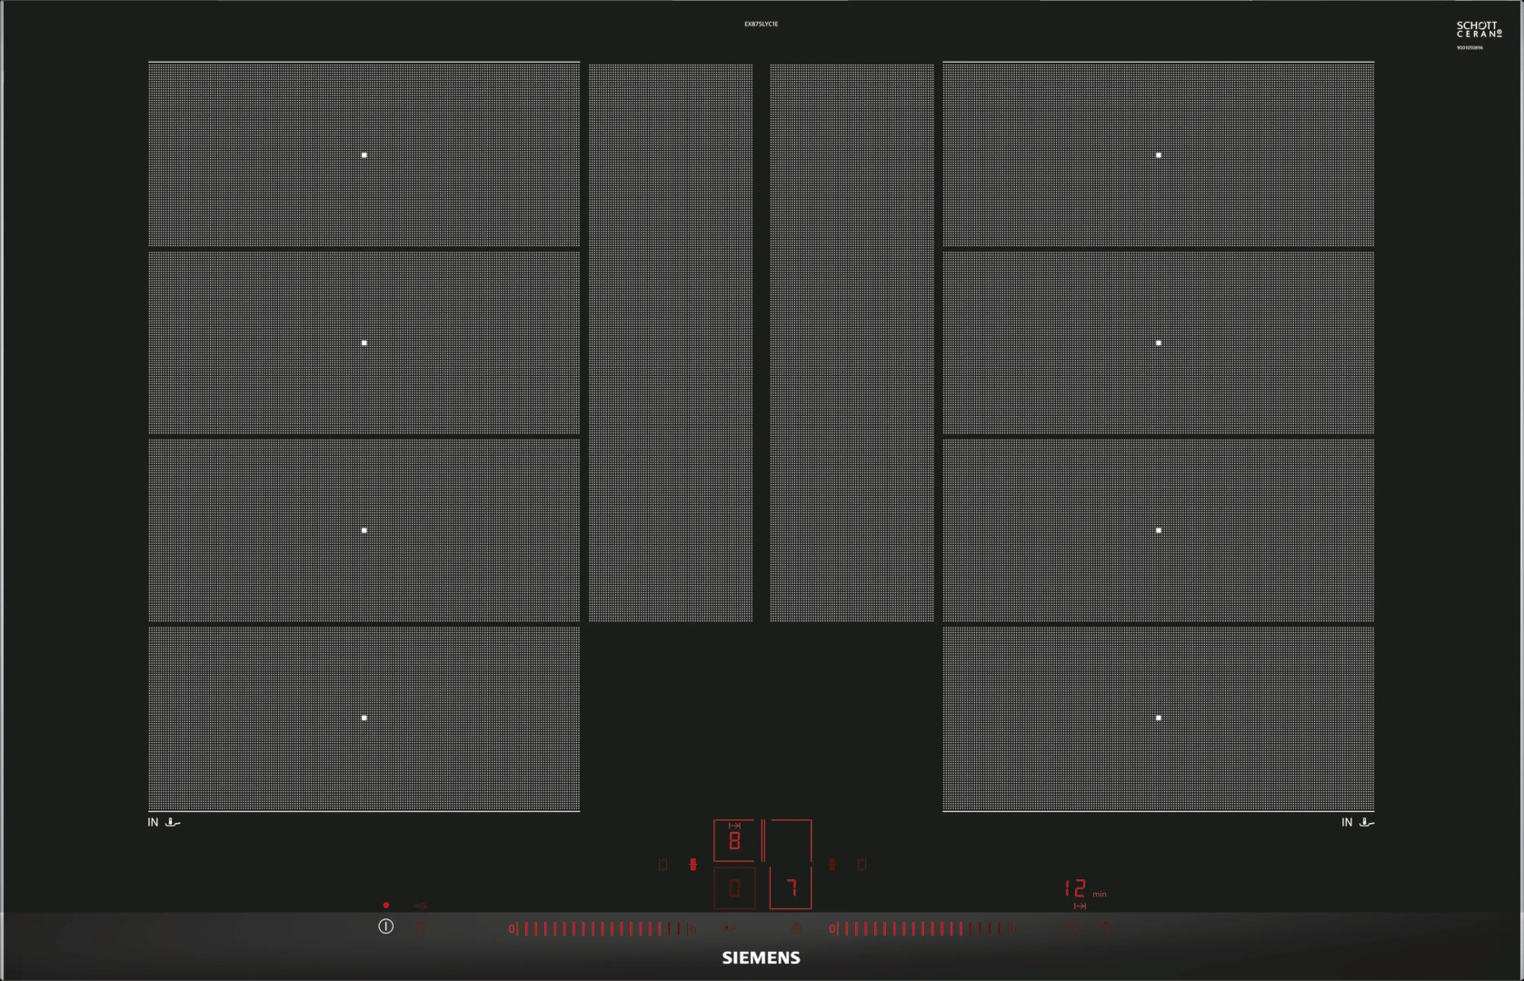Toggle the bright left zone-link icon
The height and width of the screenshot is (981, 1524).
(693, 865)
